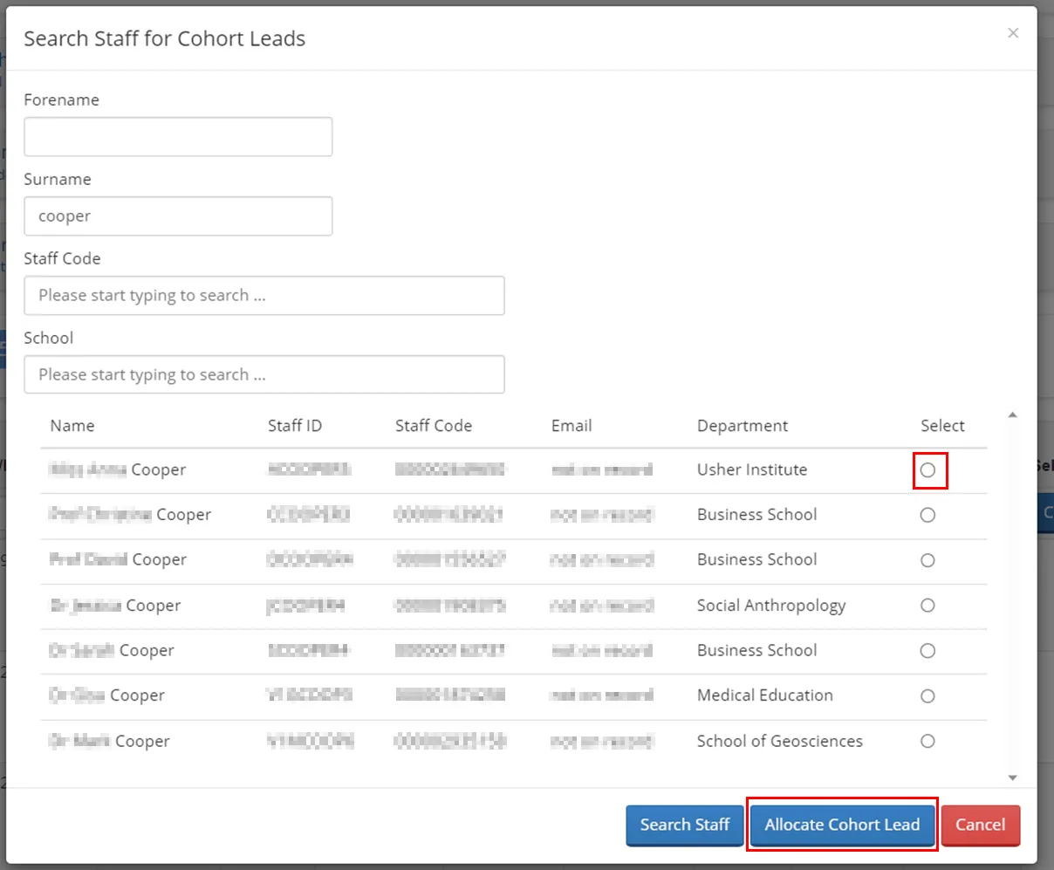The height and width of the screenshot is (870, 1054).
Task: Choose Mark Cooper from School of Geosciences
Action: click(x=927, y=741)
